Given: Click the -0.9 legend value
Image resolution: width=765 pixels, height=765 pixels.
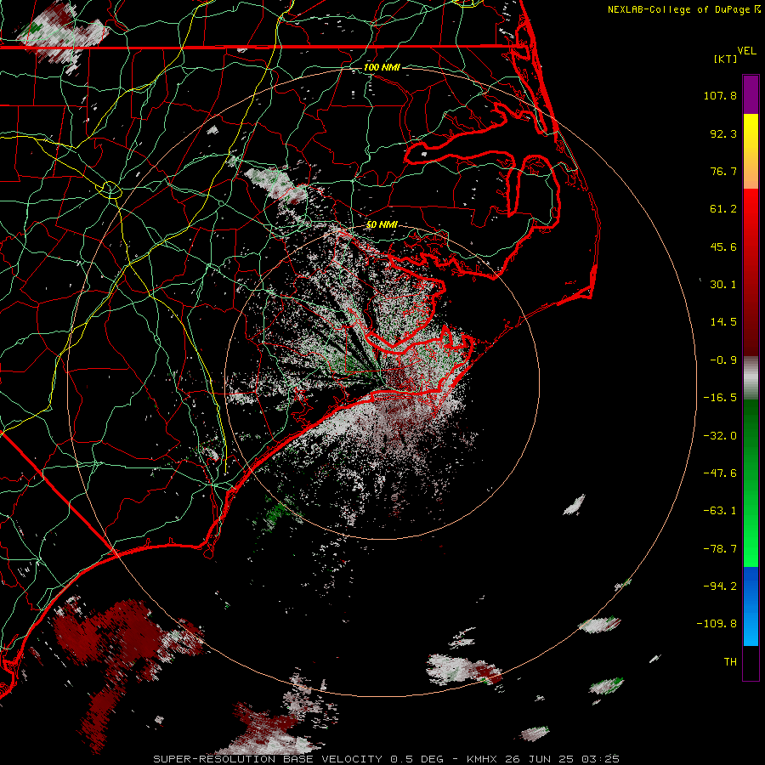Looking at the screenshot, I should coord(723,360).
